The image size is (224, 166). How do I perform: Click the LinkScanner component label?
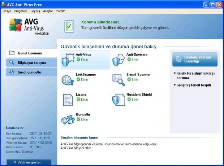point(86,74)
